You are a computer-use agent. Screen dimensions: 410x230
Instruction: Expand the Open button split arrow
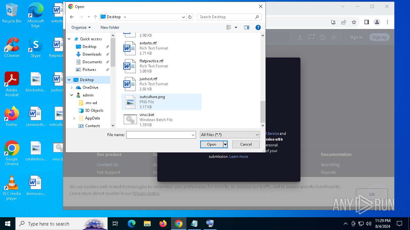225,144
